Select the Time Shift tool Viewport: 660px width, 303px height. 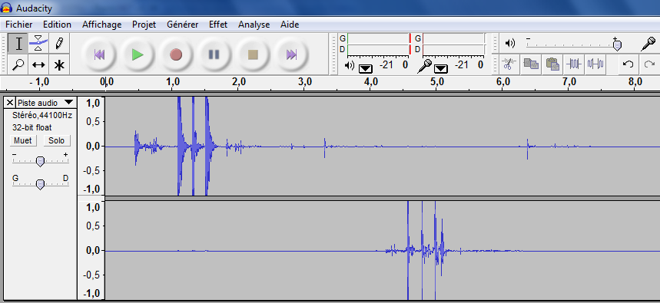coord(38,64)
